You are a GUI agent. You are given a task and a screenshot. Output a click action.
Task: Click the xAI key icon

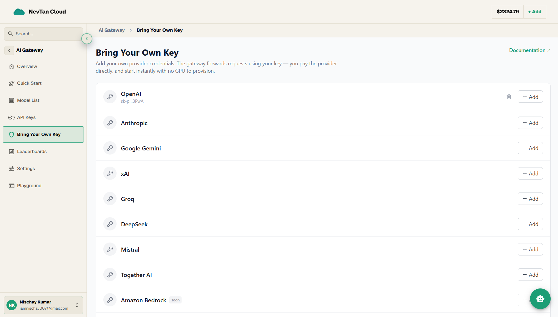[x=110, y=173]
